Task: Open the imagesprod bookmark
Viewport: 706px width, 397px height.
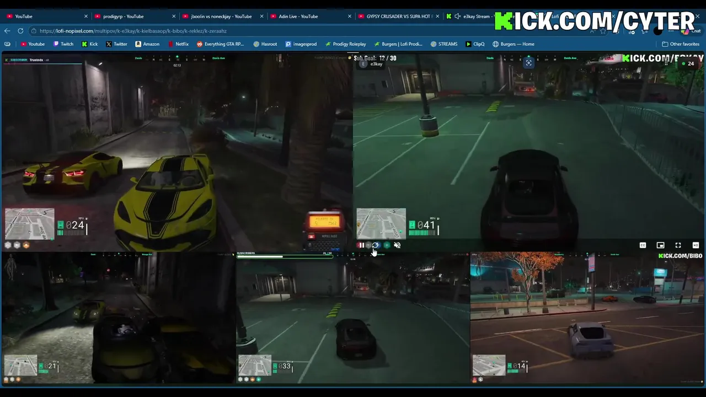Action: 301,44
